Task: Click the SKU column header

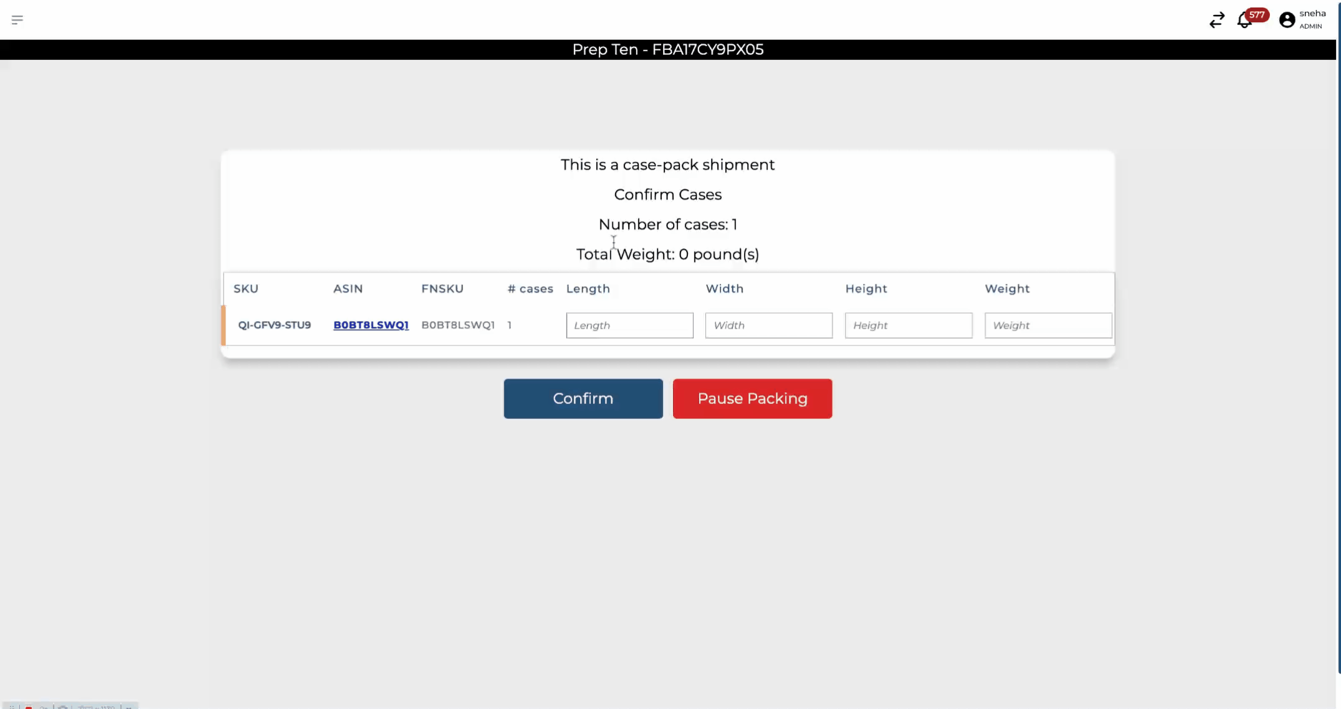Action: [x=246, y=289]
